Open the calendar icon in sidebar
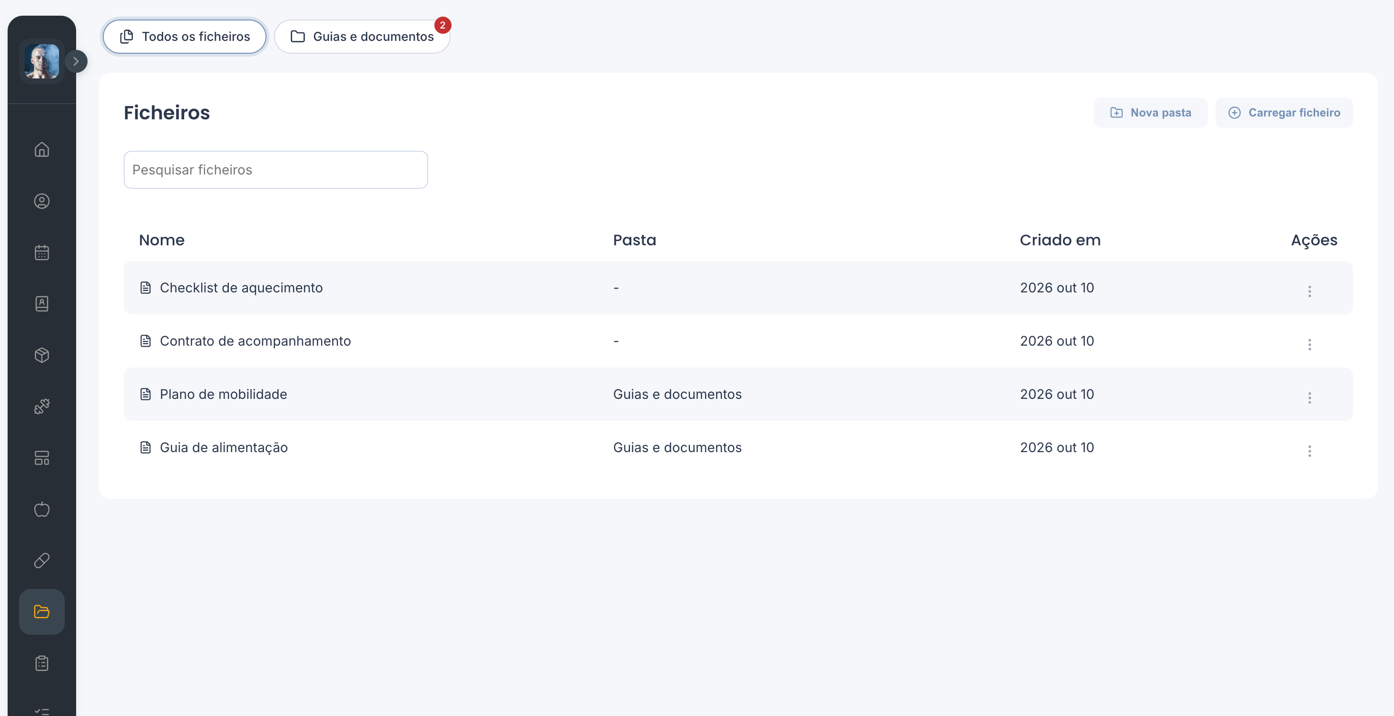Image resolution: width=1394 pixels, height=716 pixels. 42,252
